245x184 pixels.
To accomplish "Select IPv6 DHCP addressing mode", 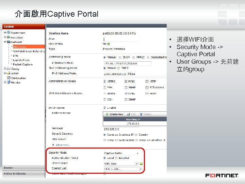I will 119,68.
